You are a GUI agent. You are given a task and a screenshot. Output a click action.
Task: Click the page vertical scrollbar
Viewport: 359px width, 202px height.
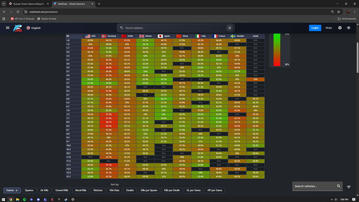358,57
